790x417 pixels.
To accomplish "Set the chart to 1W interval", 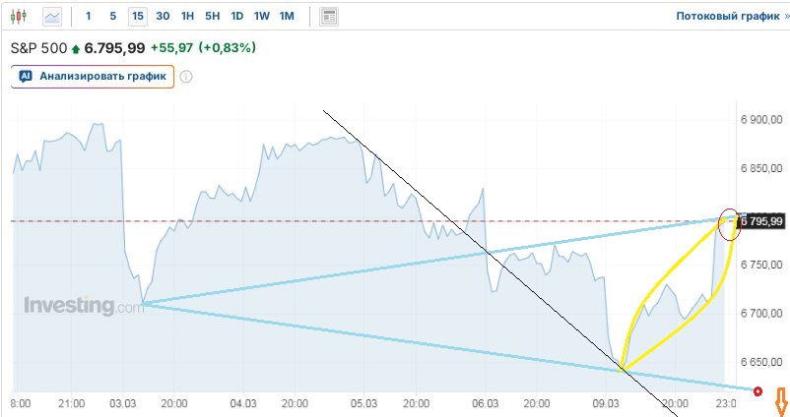I will click(262, 17).
